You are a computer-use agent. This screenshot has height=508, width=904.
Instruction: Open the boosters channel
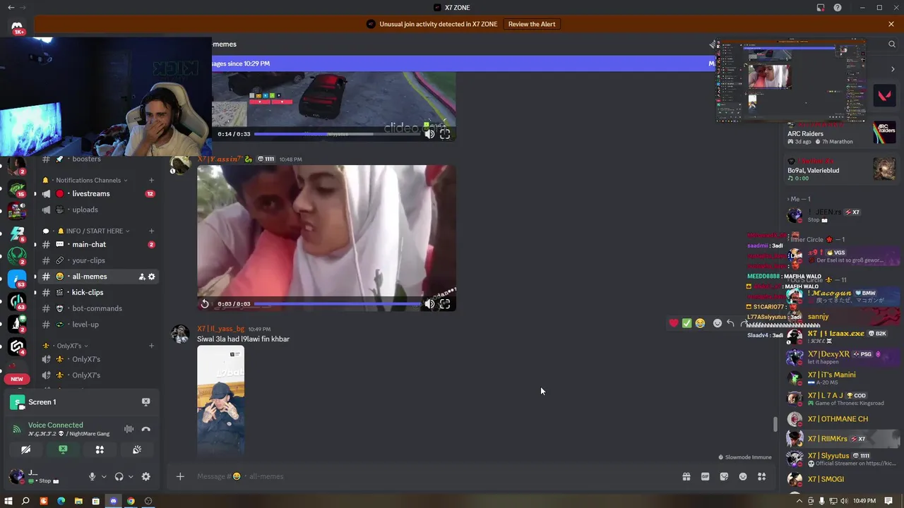click(x=86, y=159)
